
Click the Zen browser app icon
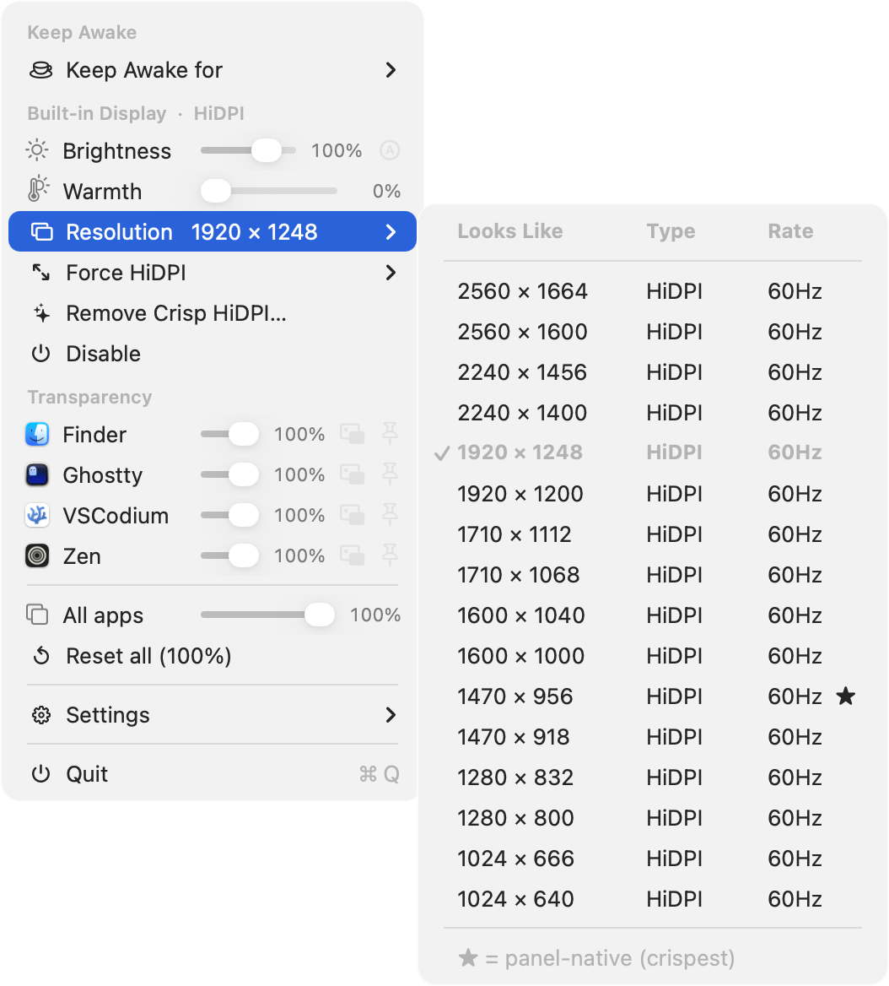(x=37, y=555)
